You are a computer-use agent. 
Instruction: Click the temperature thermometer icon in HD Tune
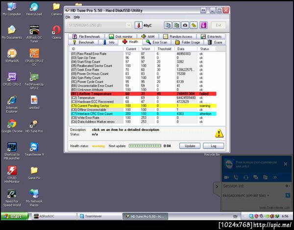[x=138, y=25]
